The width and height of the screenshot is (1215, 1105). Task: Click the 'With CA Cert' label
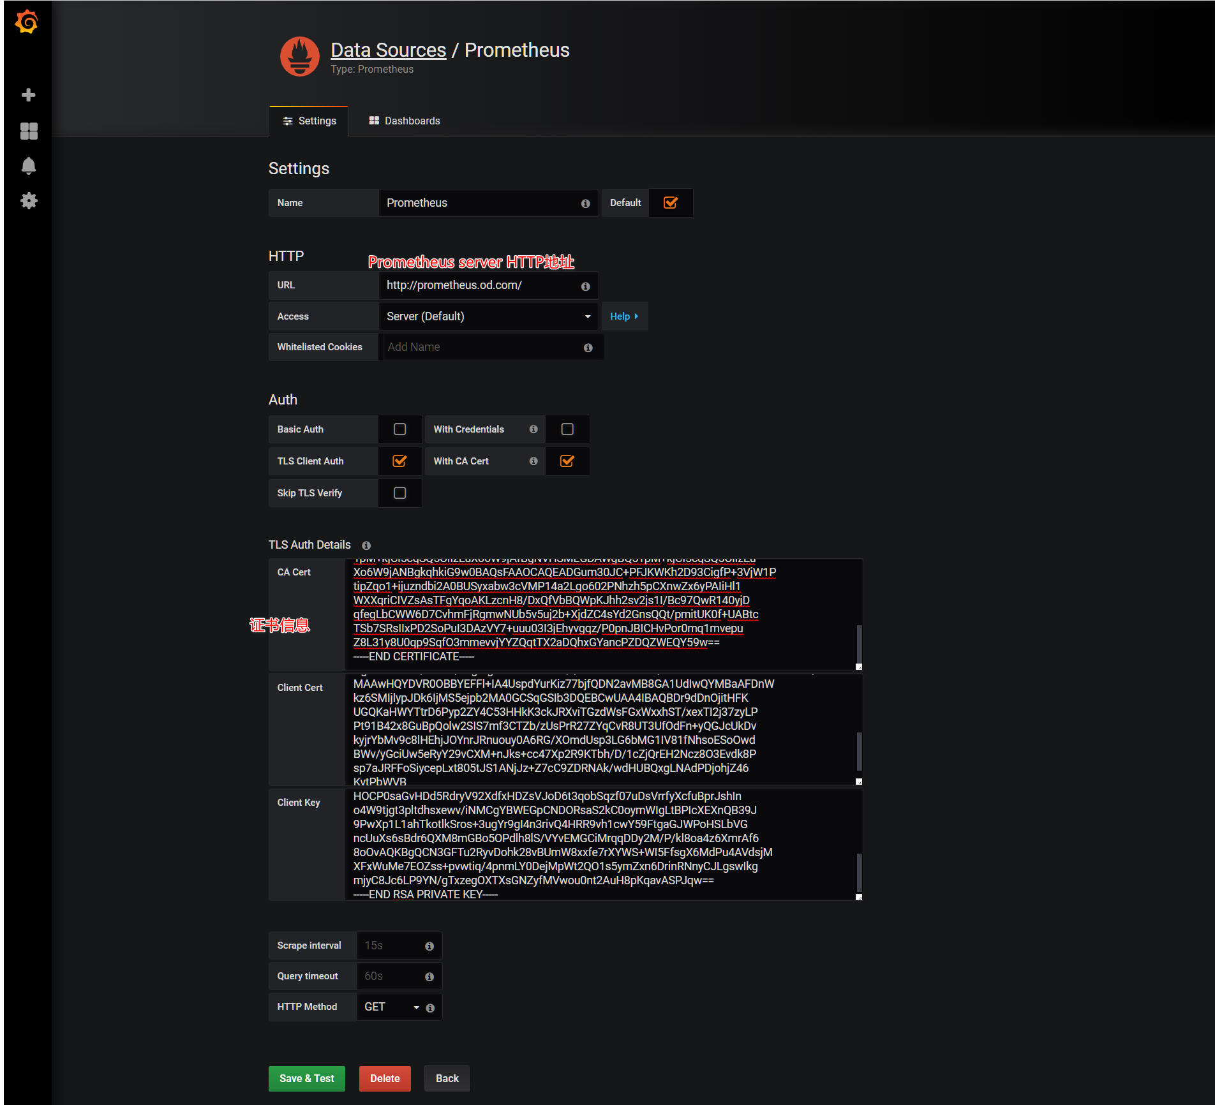tap(461, 461)
